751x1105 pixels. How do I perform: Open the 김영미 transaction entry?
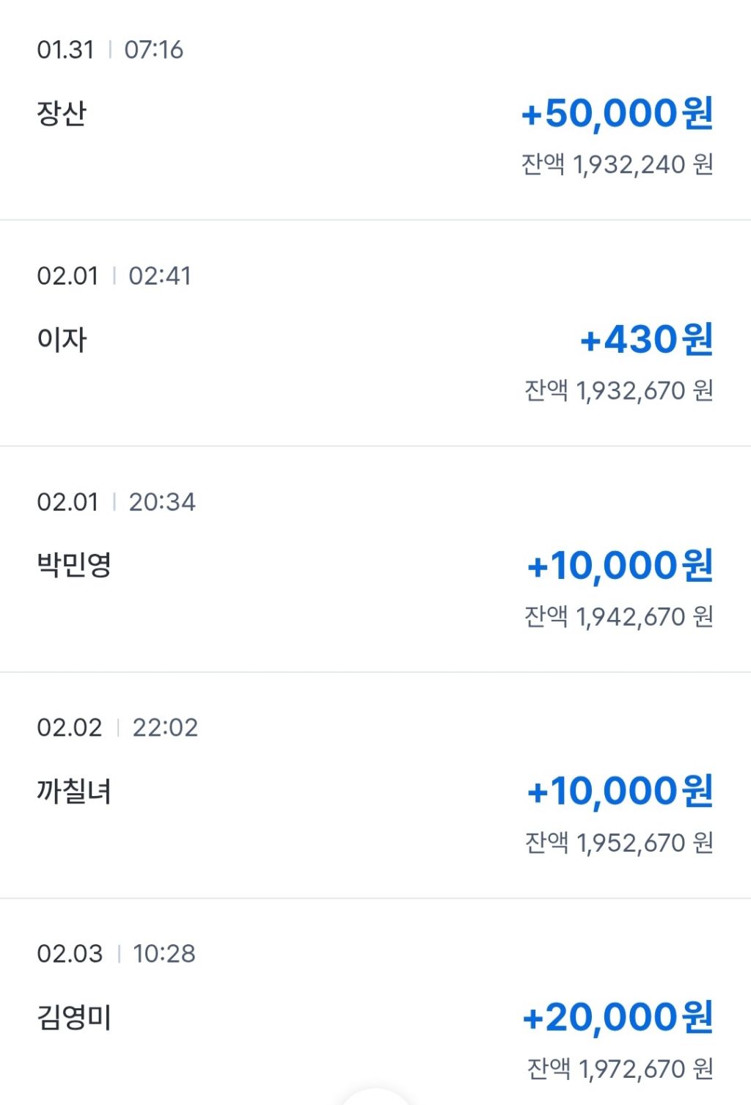pos(74,1018)
